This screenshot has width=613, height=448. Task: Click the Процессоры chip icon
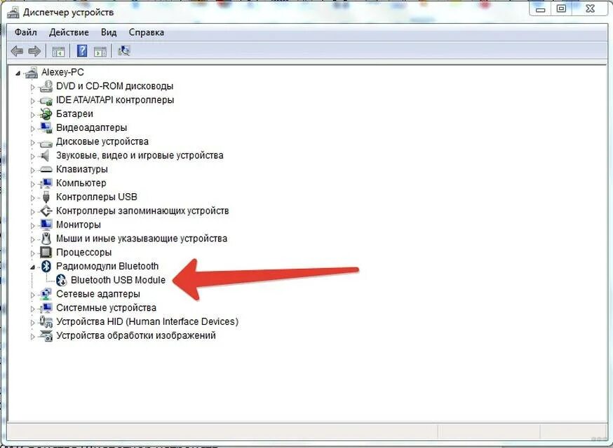(46, 252)
